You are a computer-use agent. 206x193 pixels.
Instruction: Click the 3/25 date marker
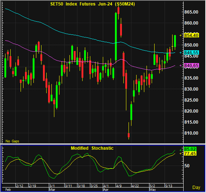point(94,186)
